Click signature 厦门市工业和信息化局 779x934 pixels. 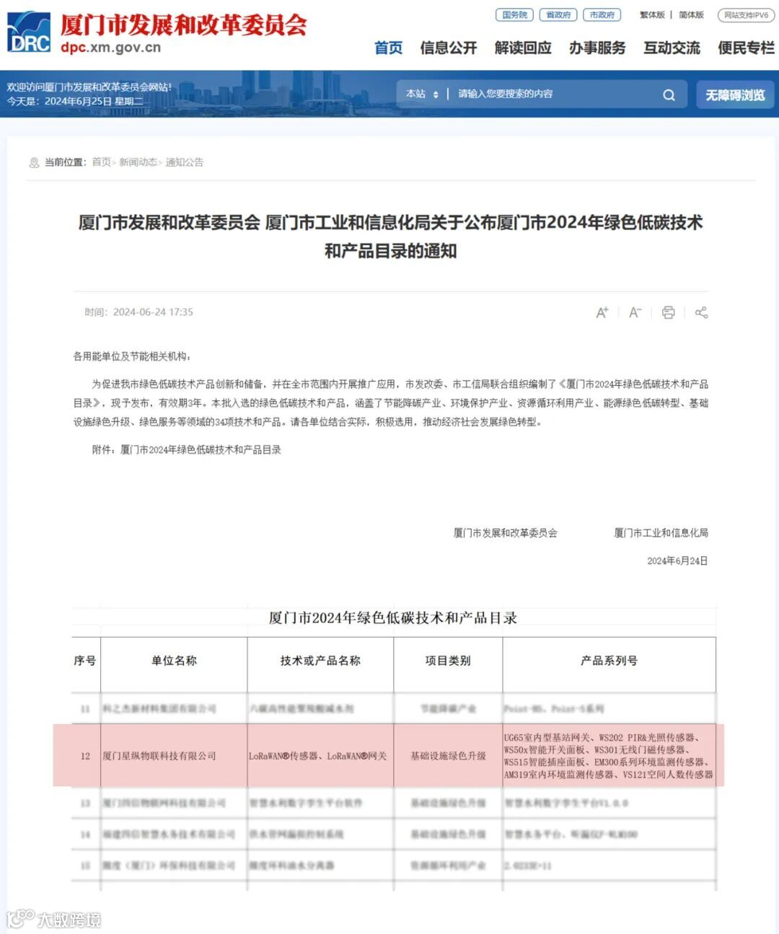661,533
